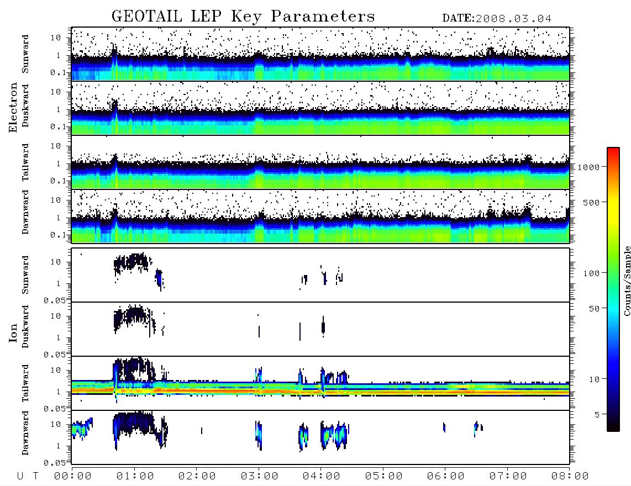This screenshot has height=486, width=631.
Task: Click the 06:00 time axis label
Action: [x=446, y=476]
